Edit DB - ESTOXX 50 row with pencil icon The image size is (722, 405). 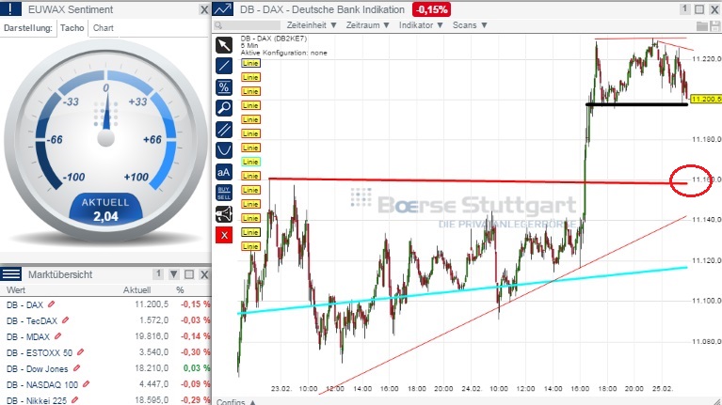pos(81,352)
